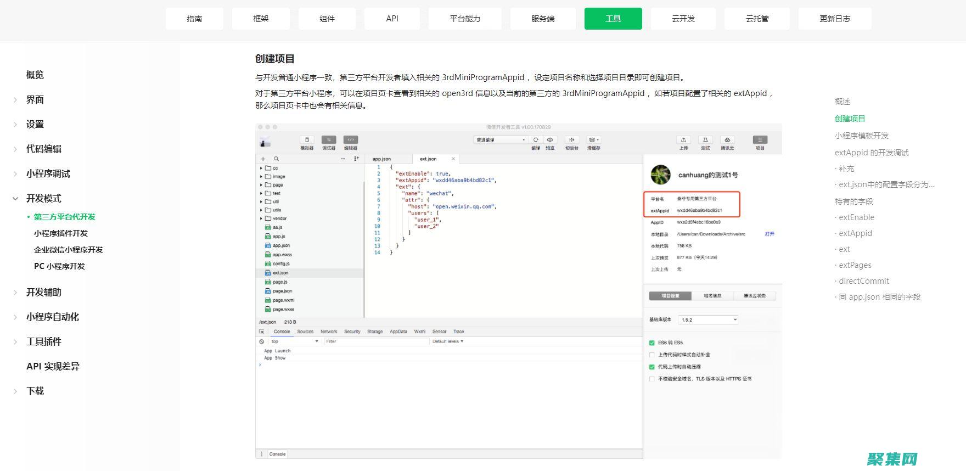Click the 打开 link beside local directory
Screen dimensions: 966x471
tap(770, 234)
